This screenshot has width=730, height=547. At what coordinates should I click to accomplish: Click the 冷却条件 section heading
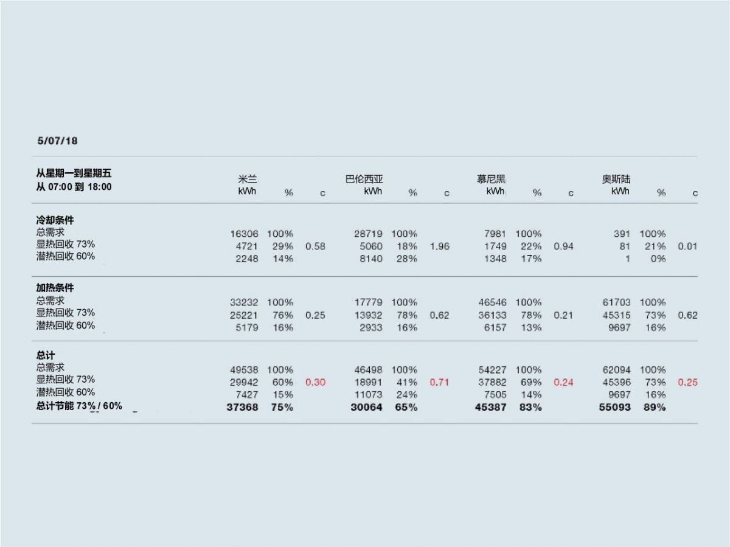[55, 220]
